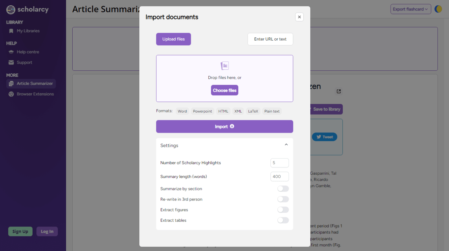Click the HELP section heading
Viewport: 449px width, 251px height.
point(12,43)
